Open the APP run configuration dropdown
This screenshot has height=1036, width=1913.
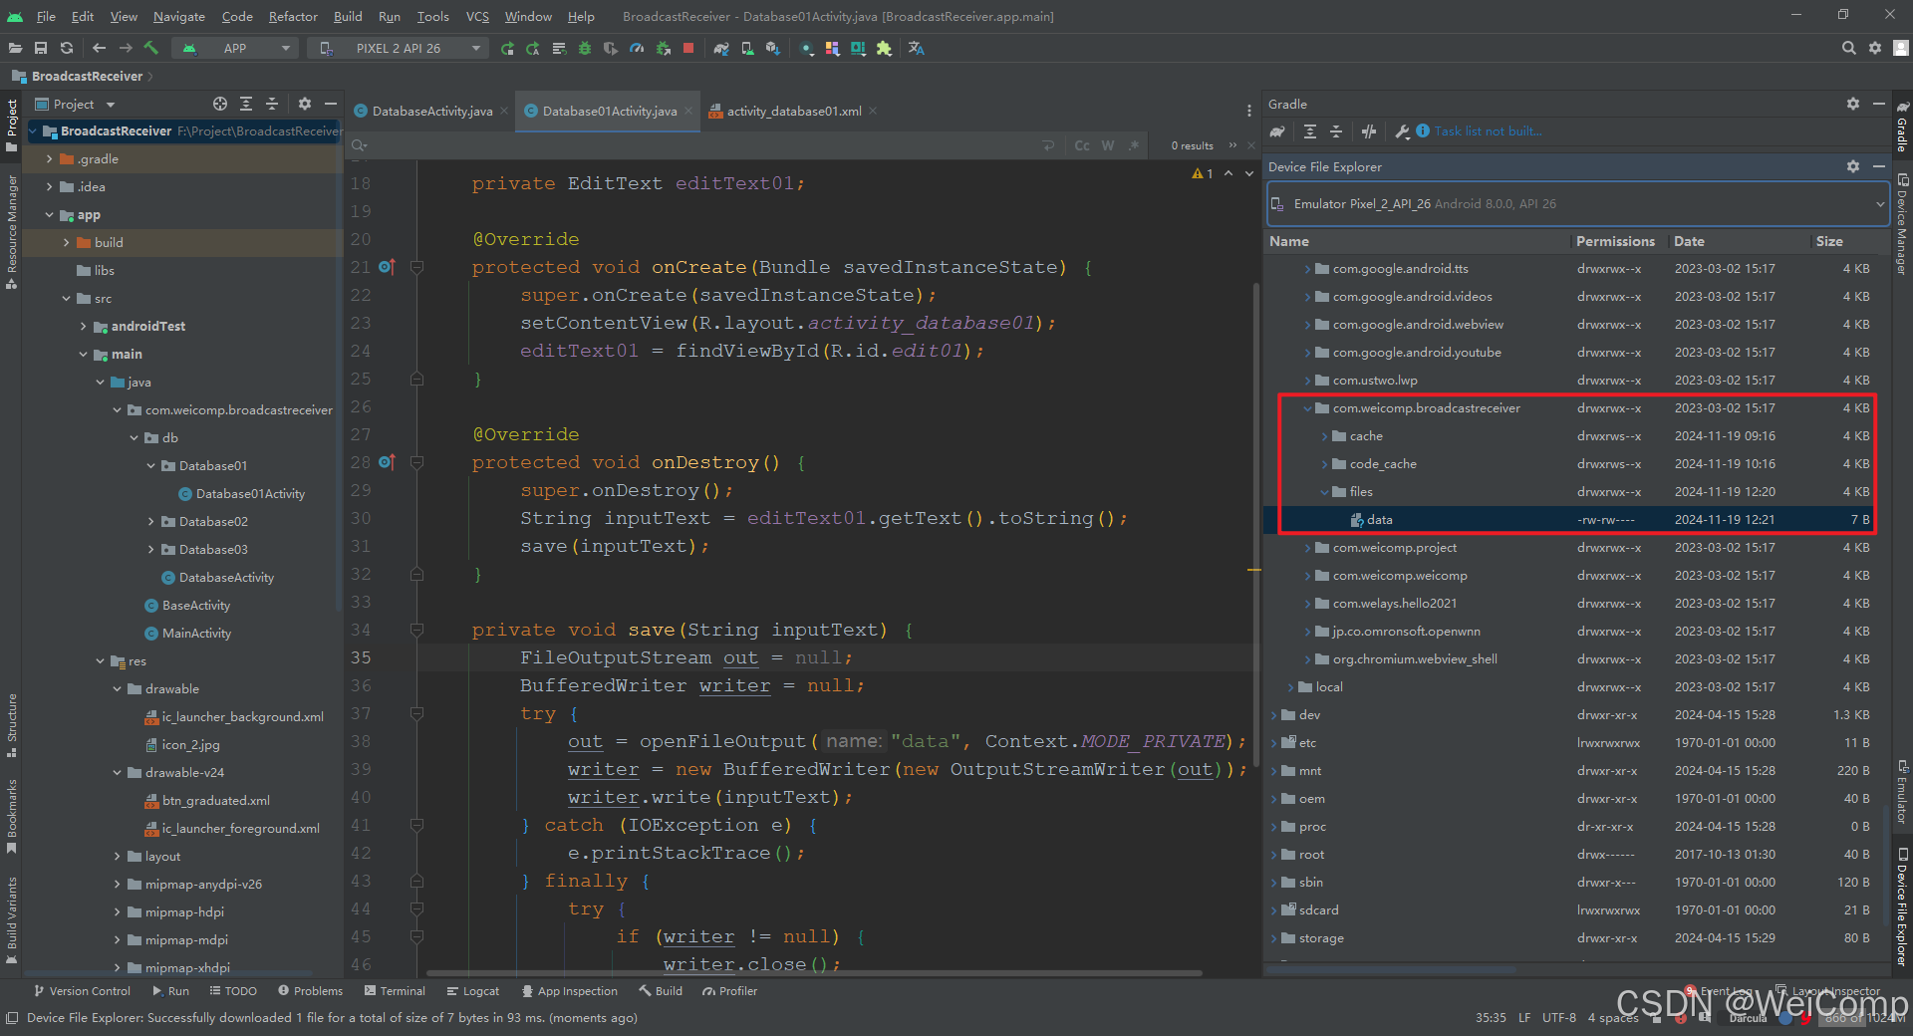[234, 48]
